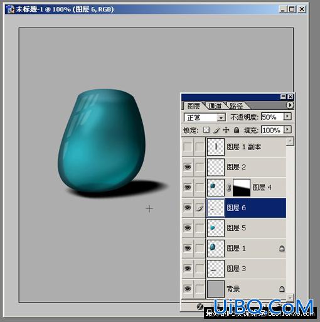Click layers list scroll up arrow
The image size is (320, 322).
pos(290,142)
